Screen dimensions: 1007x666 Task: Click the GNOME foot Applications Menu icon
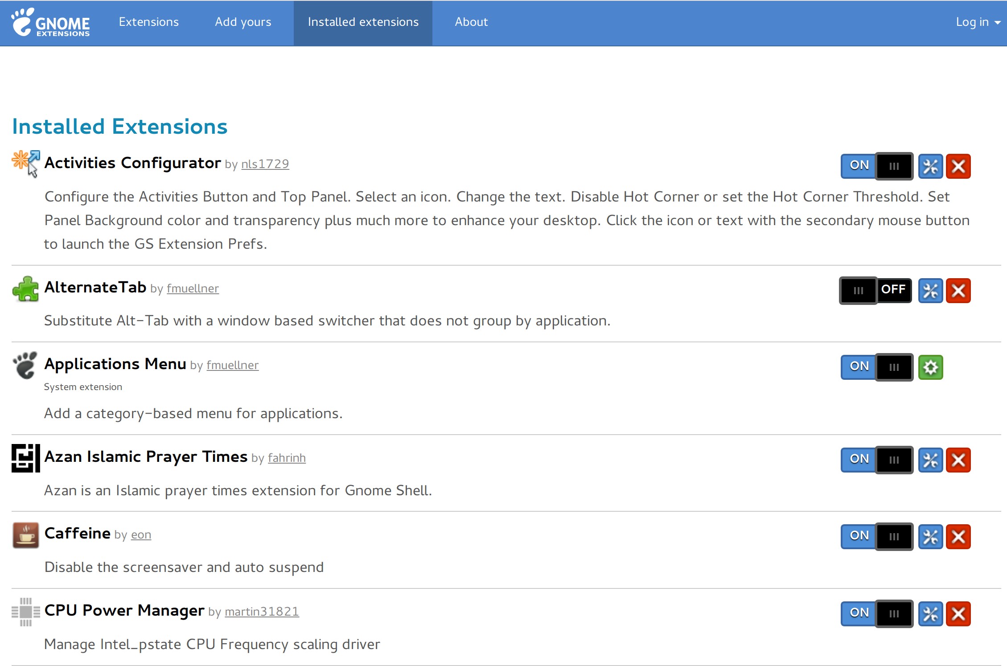click(25, 366)
